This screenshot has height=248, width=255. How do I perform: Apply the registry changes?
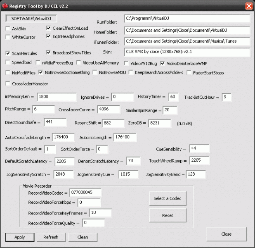click(20, 237)
